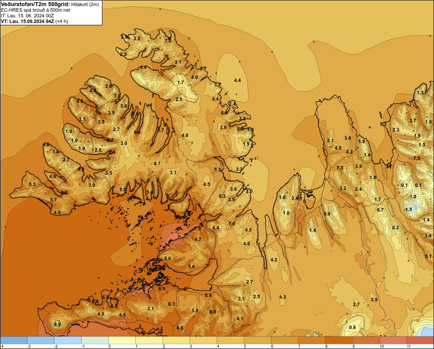Click the legend swatch between 0 and 1

point(122,340)
